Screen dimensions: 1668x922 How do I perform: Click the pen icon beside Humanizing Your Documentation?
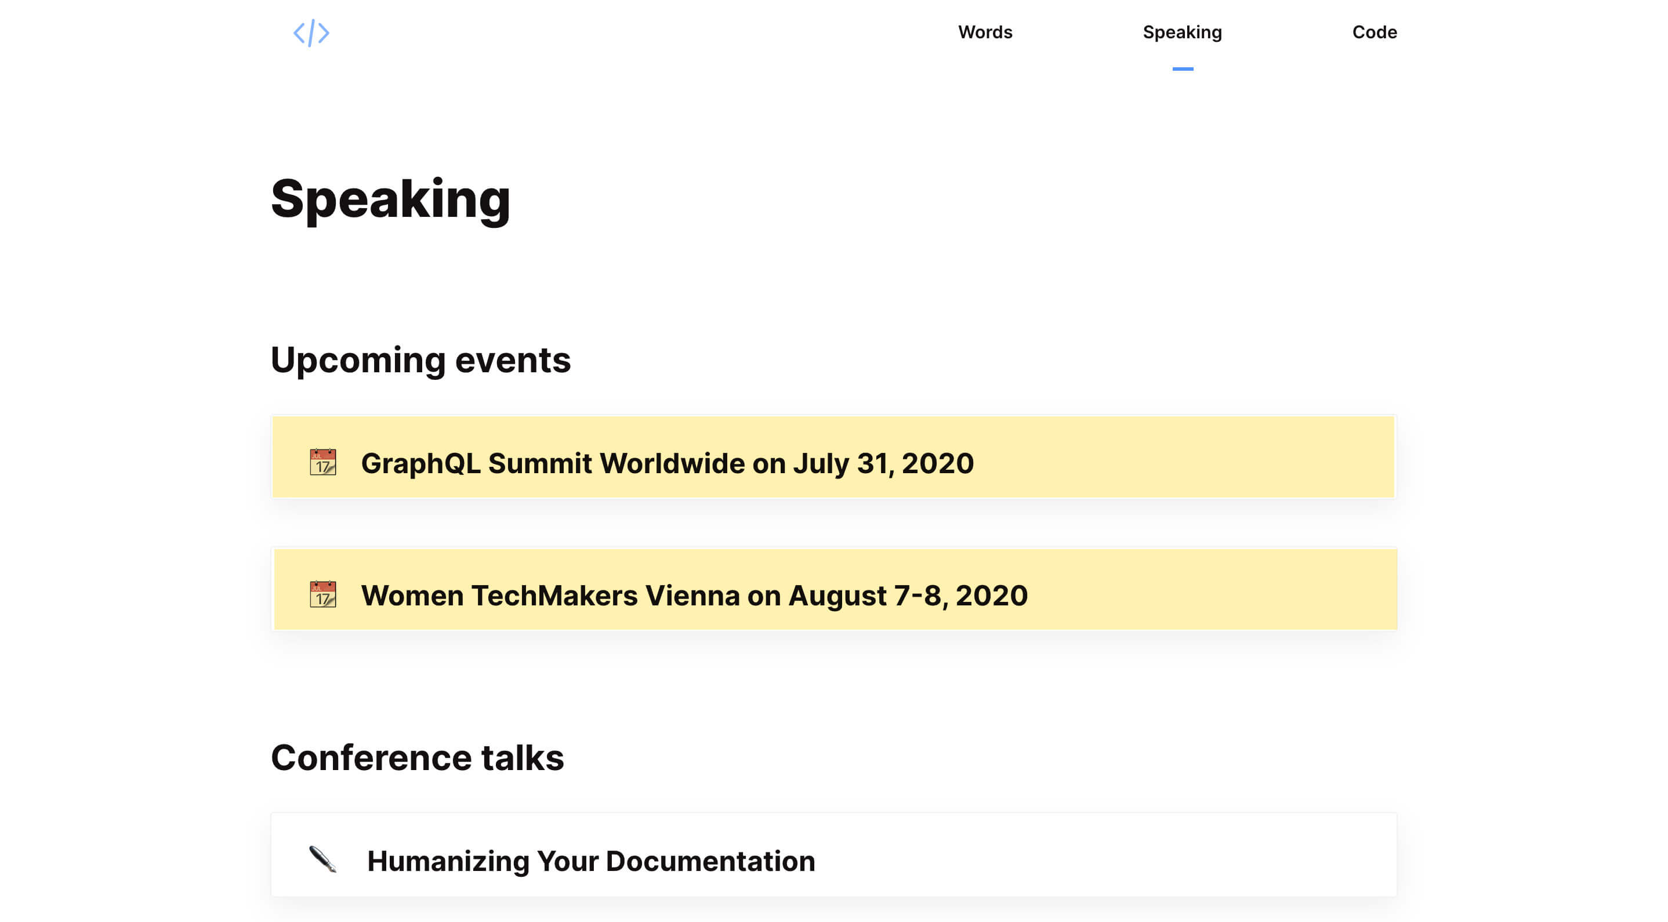pyautogui.click(x=322, y=859)
